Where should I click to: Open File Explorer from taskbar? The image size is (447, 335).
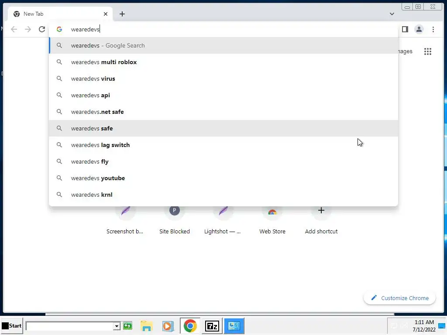[x=147, y=326]
